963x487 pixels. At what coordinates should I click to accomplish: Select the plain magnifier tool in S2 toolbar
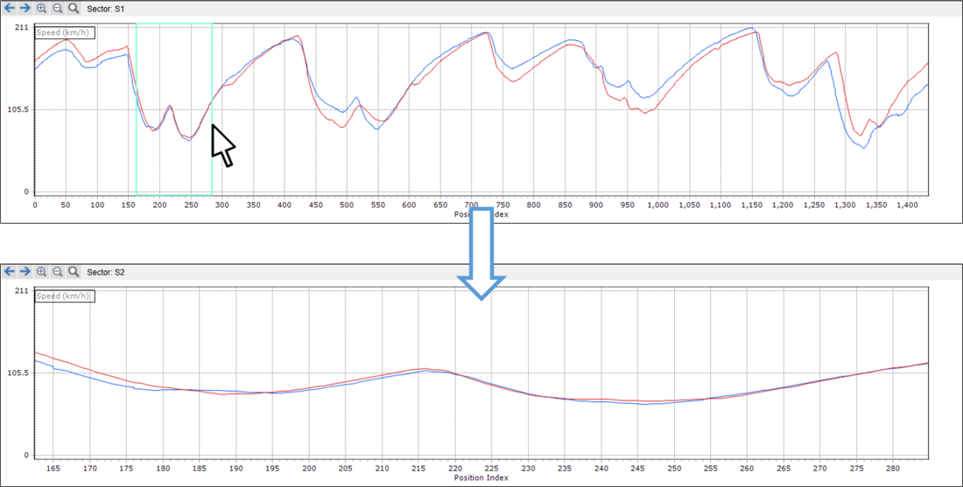[x=73, y=272]
